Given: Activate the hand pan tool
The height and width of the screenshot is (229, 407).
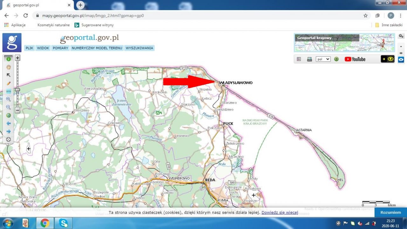Looking at the screenshot, I should click(9, 67).
